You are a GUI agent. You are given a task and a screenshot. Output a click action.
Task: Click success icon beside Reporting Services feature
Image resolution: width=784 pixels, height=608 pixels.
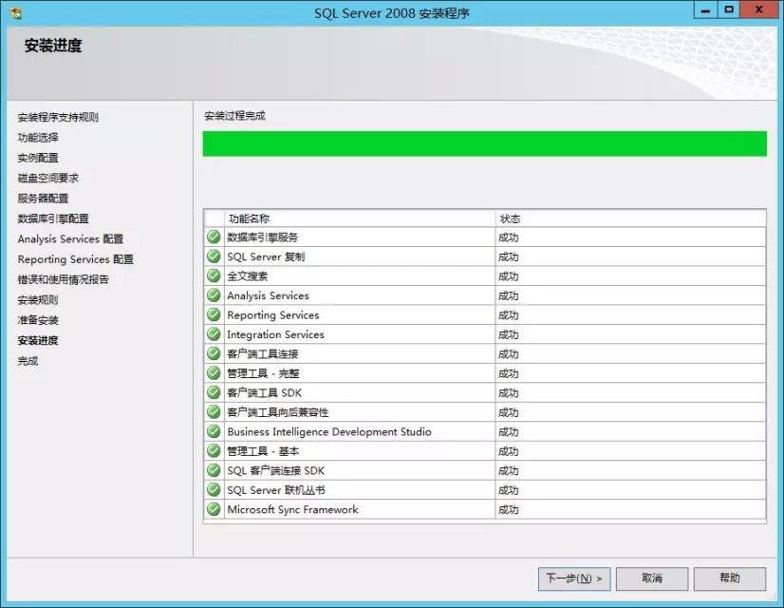[x=214, y=314]
